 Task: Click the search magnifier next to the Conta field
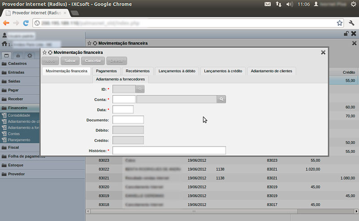[221, 99]
